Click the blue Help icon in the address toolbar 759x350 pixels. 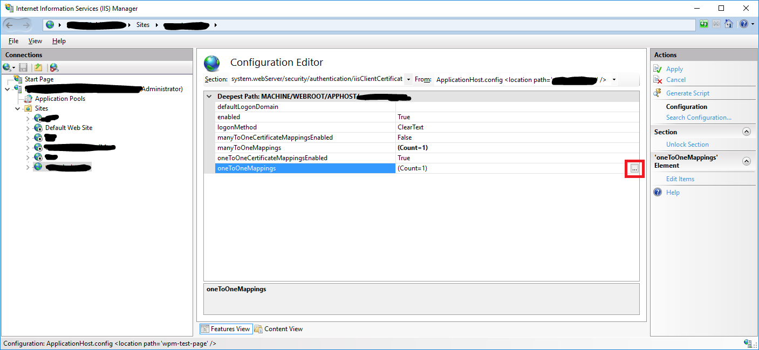(744, 24)
